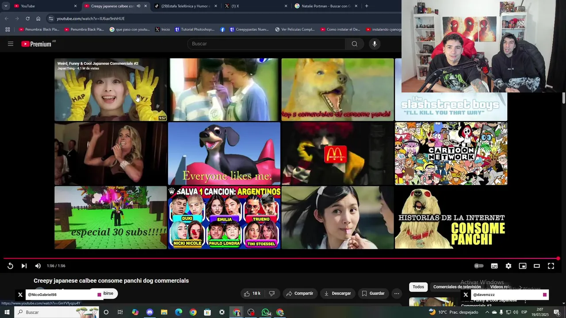Screen dimensions: 566x318
Task: Show hidden system tray icons
Action: click(487, 312)
